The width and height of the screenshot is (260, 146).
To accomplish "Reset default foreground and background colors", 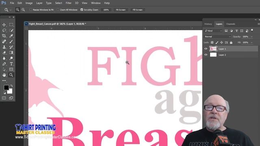I will (x=4, y=93).
